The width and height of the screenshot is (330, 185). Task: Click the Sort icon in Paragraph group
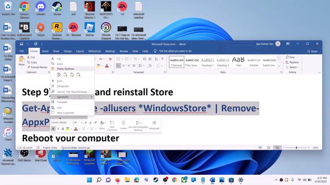click(156, 59)
